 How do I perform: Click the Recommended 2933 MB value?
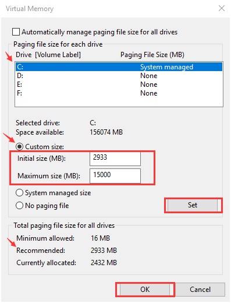pos(104,250)
